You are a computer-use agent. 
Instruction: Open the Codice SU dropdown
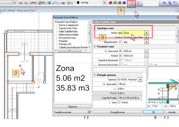(x=147, y=37)
